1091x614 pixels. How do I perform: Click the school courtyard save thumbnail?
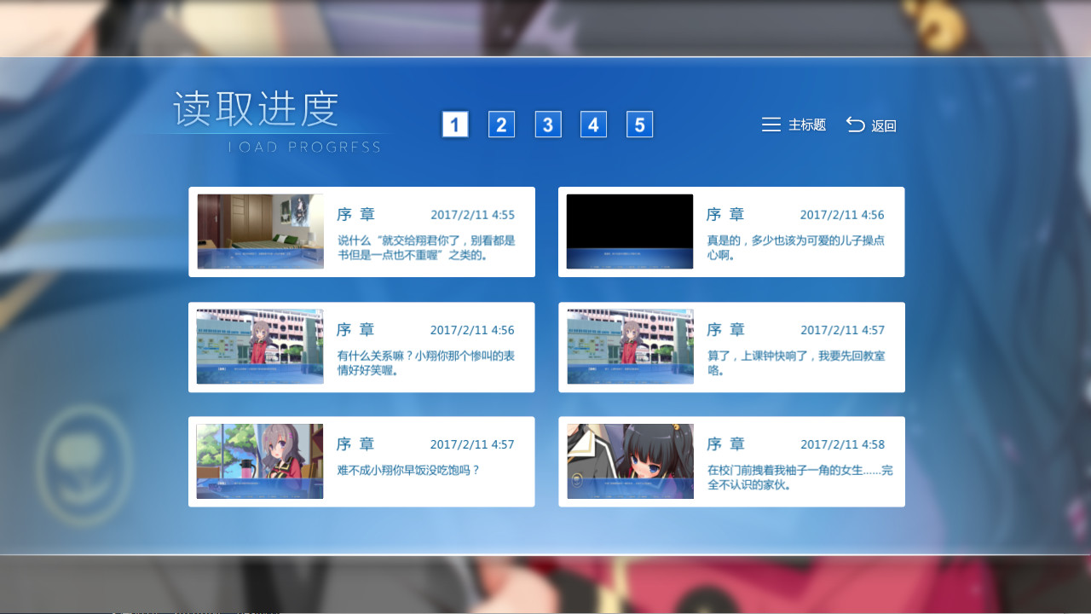(259, 346)
